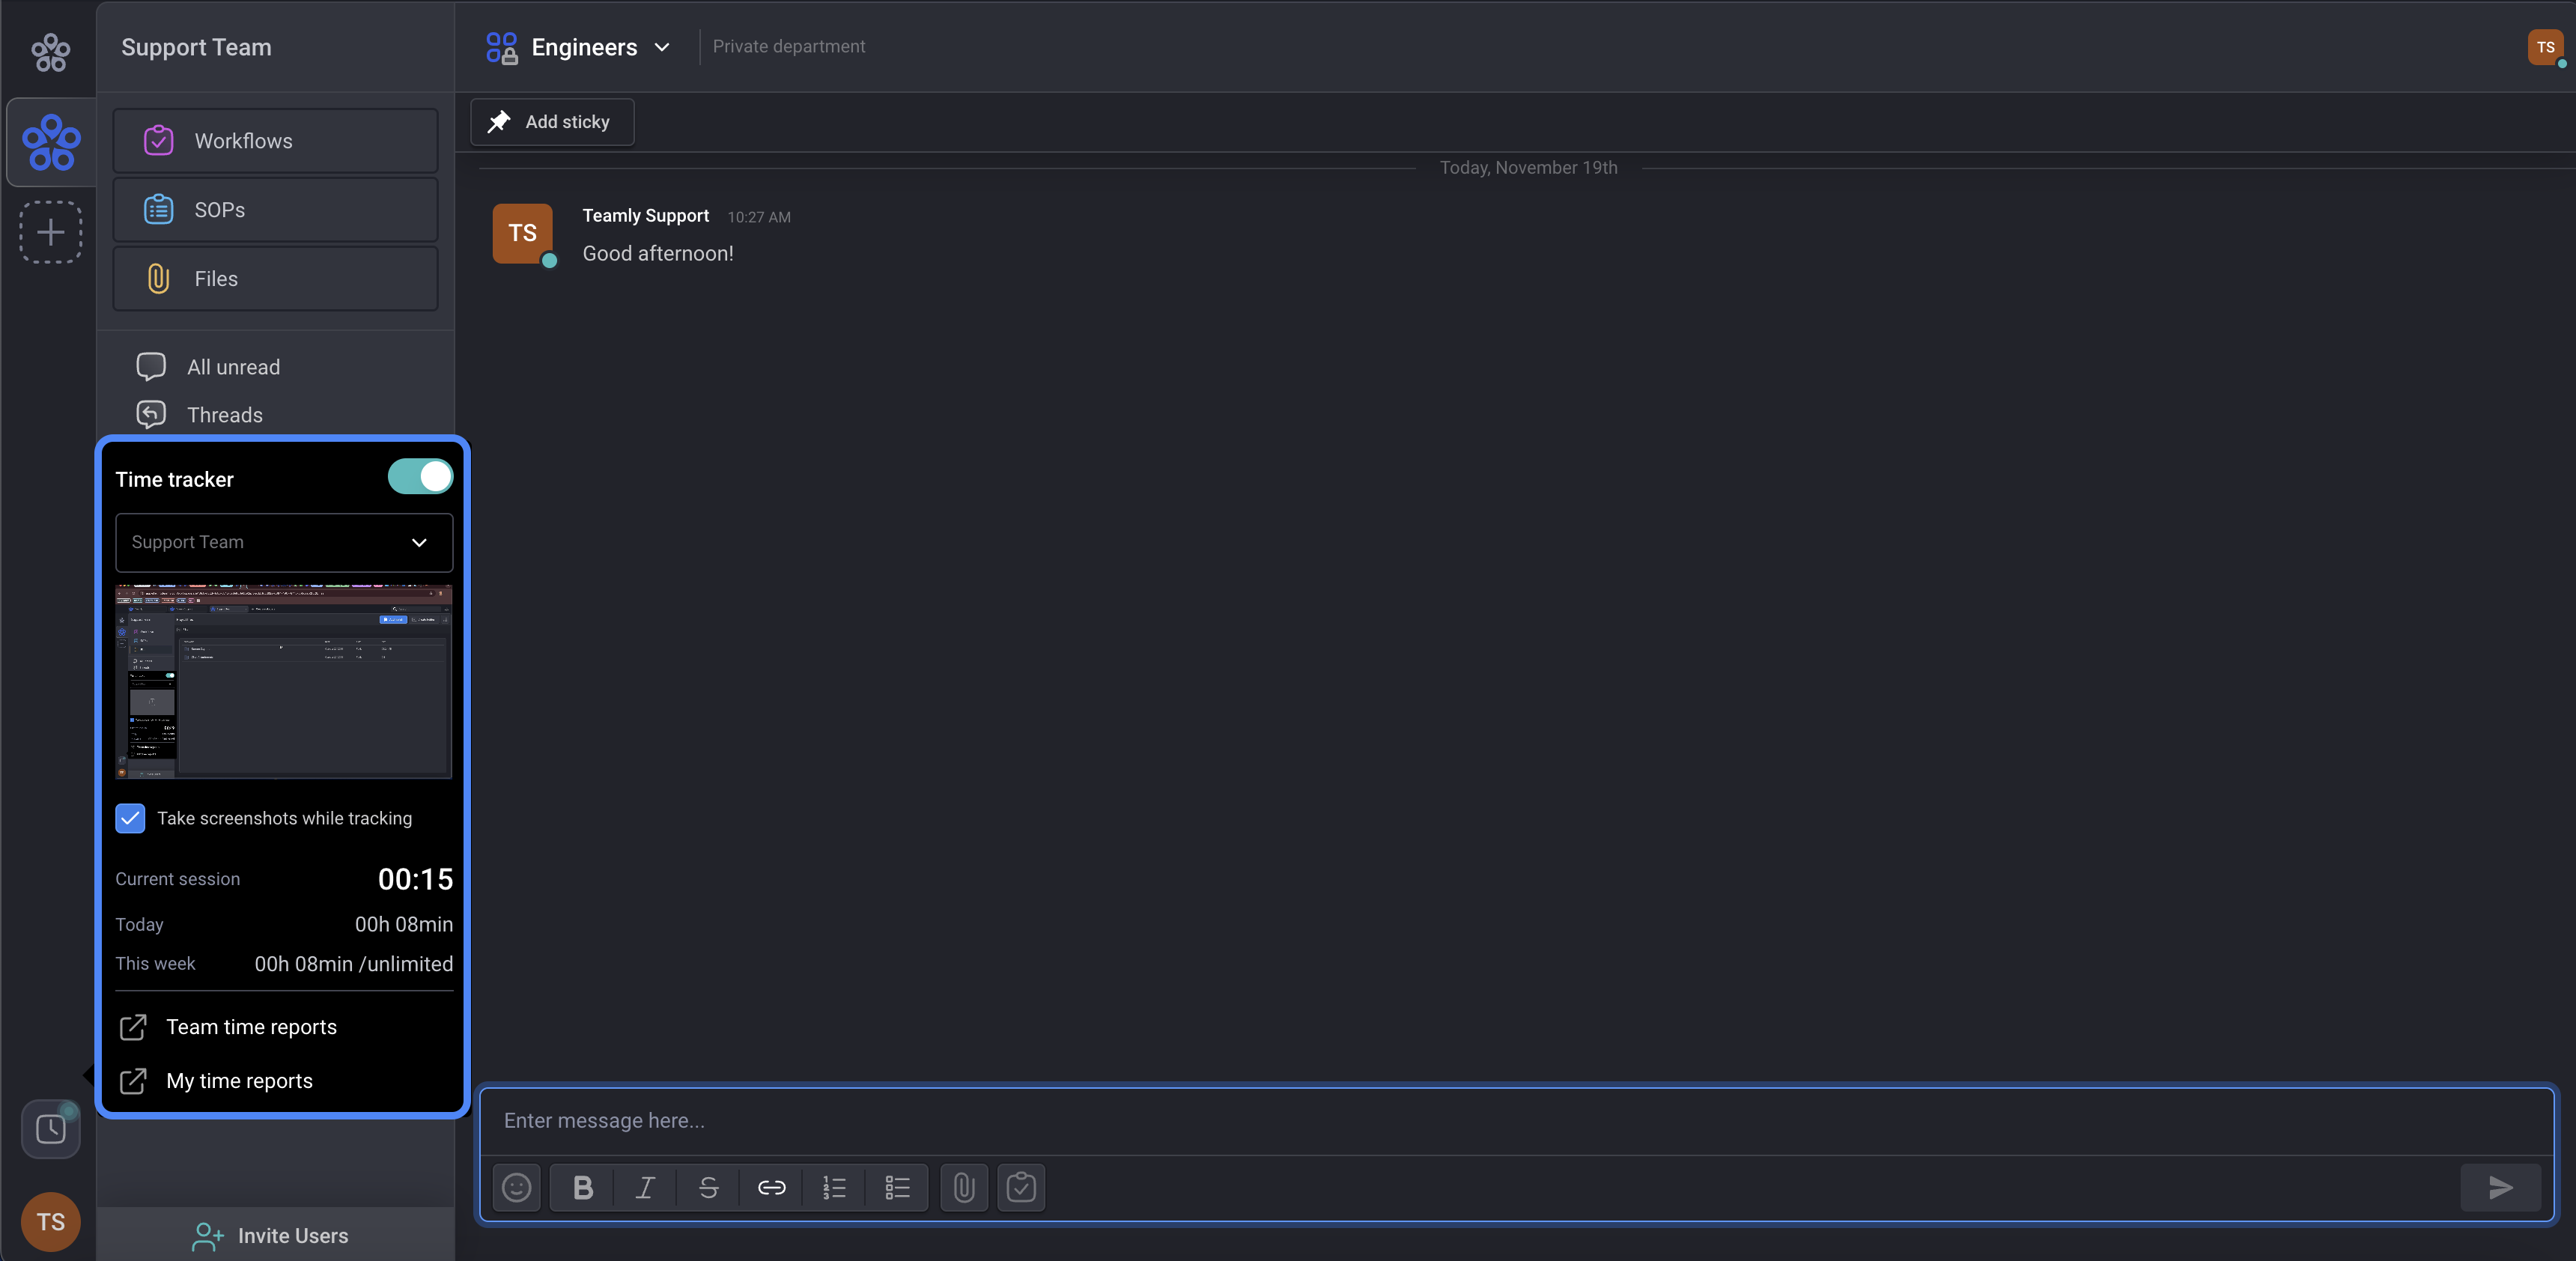Apply italic formatting icon
This screenshot has height=1261, width=2576.
[x=646, y=1187]
